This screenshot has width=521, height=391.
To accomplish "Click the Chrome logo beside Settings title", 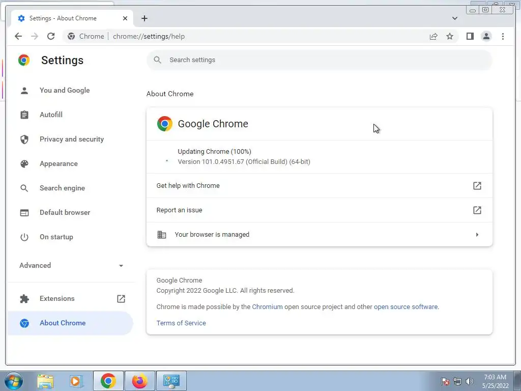I will point(24,60).
